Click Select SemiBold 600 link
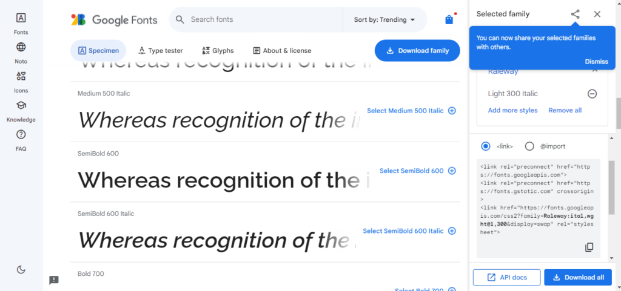Viewport: 621px width, 291px height. 417,171
